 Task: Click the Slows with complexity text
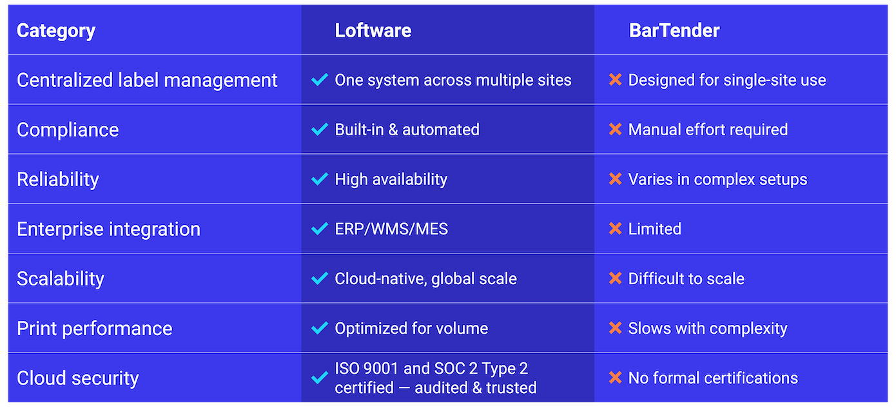pos(707,328)
